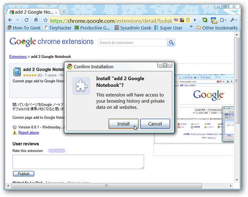Focus the Search for extensions field
Viewport: 248px width, 197px height.
click(x=133, y=43)
